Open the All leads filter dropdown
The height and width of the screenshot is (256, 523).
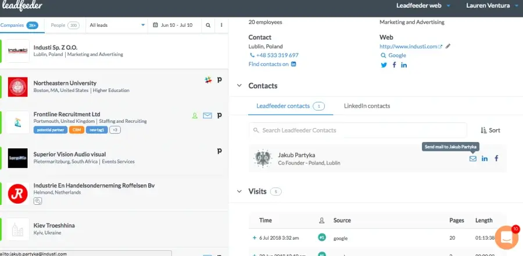click(x=116, y=26)
